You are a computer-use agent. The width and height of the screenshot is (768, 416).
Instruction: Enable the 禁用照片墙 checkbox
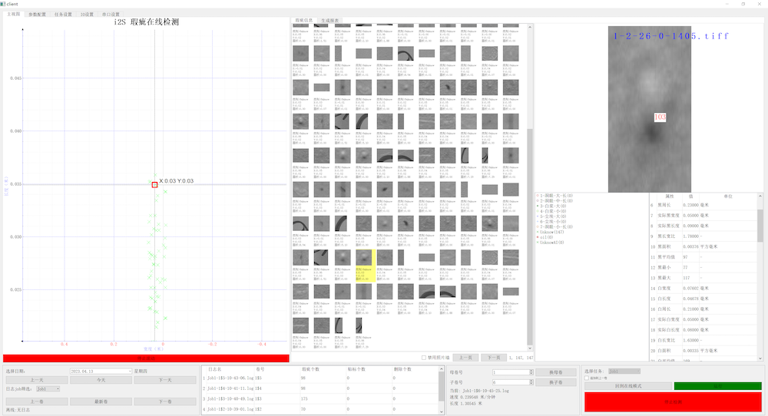(x=424, y=358)
